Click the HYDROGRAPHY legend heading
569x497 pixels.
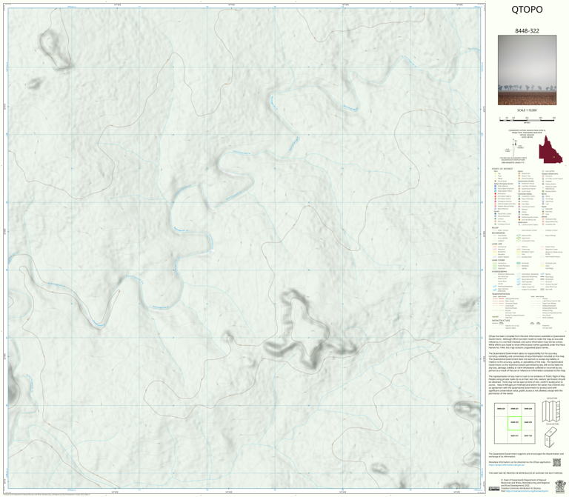pyautogui.click(x=499, y=271)
